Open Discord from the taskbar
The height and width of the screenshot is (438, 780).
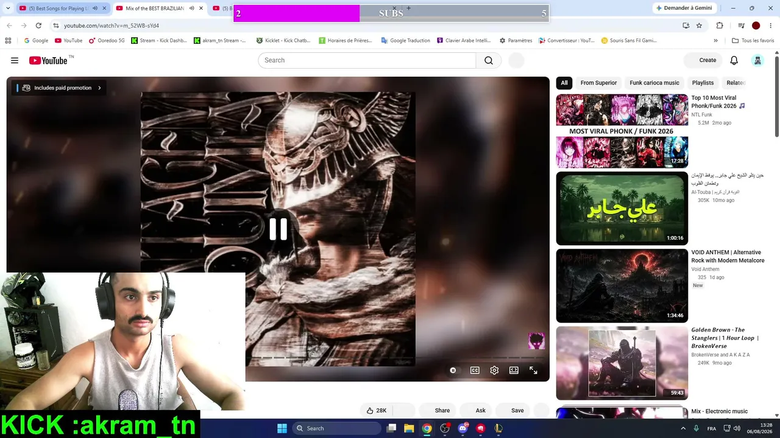[x=463, y=428]
